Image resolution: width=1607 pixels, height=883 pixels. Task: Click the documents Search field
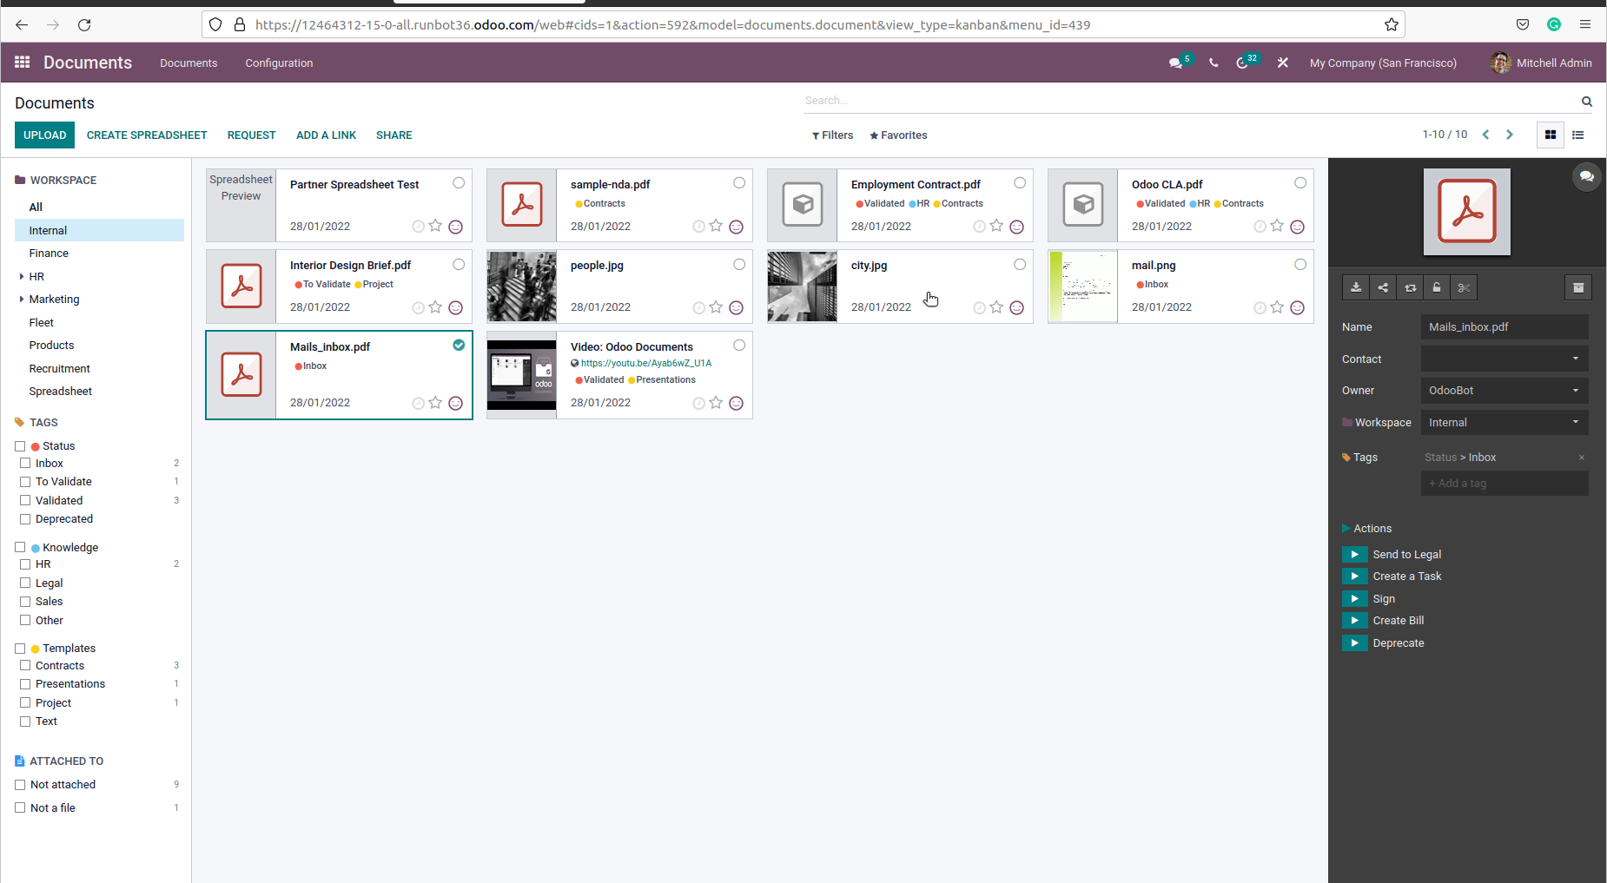[x=1187, y=101]
